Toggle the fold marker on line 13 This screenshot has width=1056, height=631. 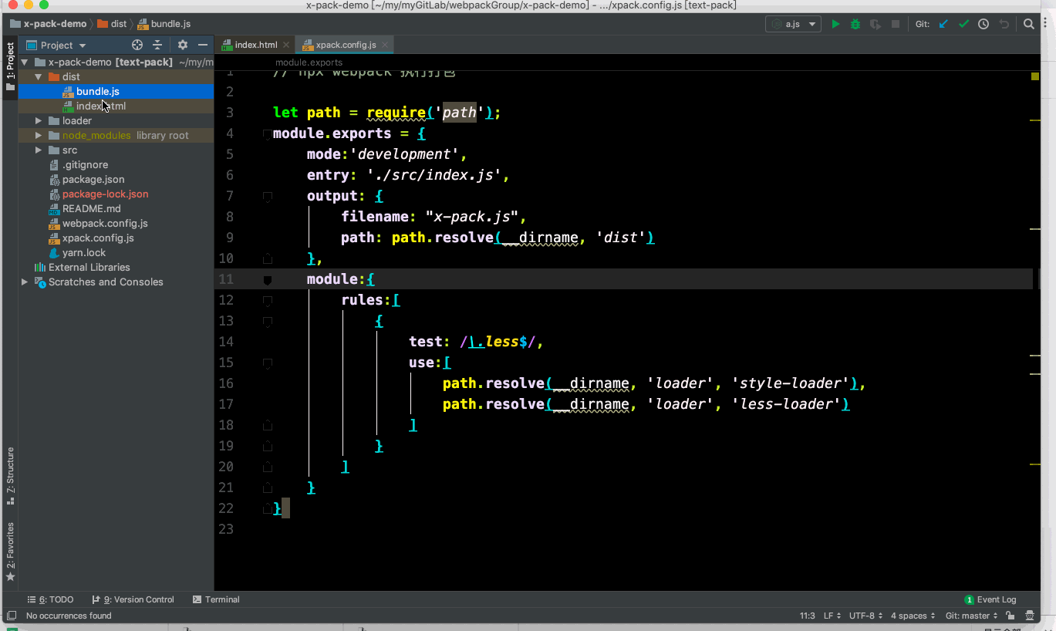click(x=268, y=322)
